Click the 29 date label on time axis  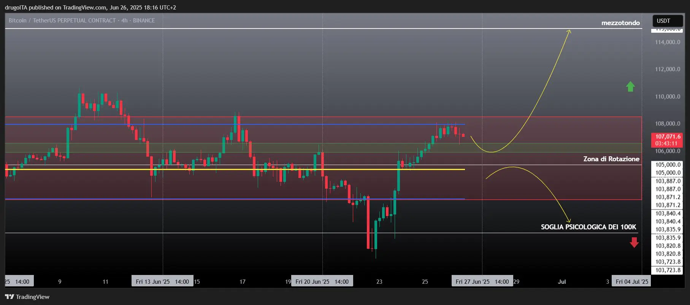tap(516, 282)
